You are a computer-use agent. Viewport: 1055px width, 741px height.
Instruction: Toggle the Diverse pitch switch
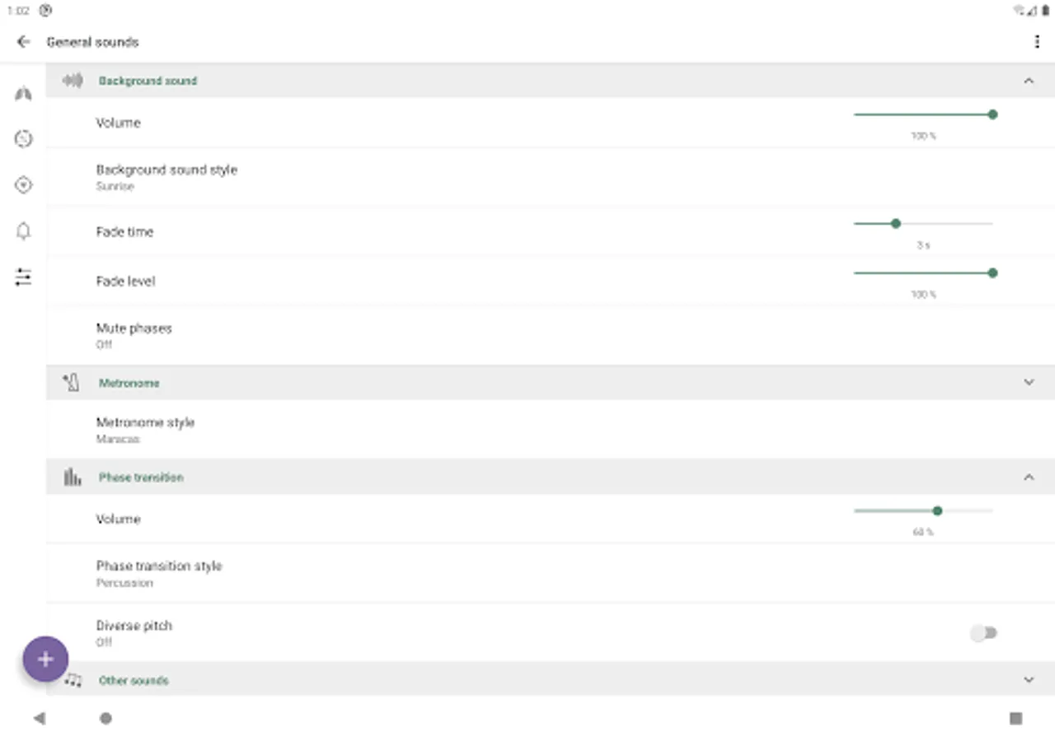[984, 632]
